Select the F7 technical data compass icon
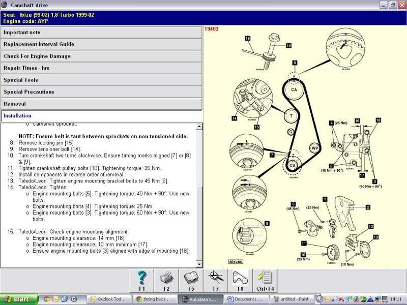Screen dimensions: 407x305 coord(216,279)
